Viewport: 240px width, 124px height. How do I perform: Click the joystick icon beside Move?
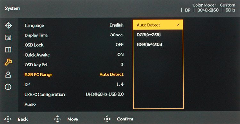coord(57,119)
